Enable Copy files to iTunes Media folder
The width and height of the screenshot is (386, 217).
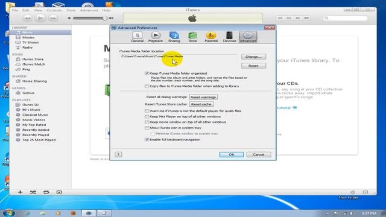[x=147, y=86]
